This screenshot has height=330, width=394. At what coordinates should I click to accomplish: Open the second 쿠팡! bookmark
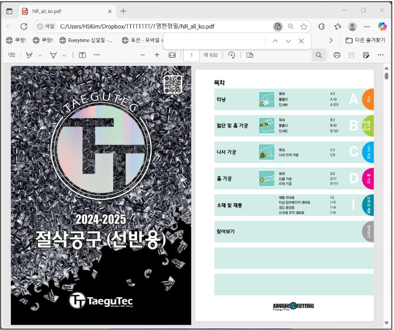coord(43,40)
